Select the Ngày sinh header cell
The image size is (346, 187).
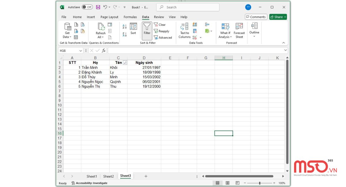coord(144,63)
